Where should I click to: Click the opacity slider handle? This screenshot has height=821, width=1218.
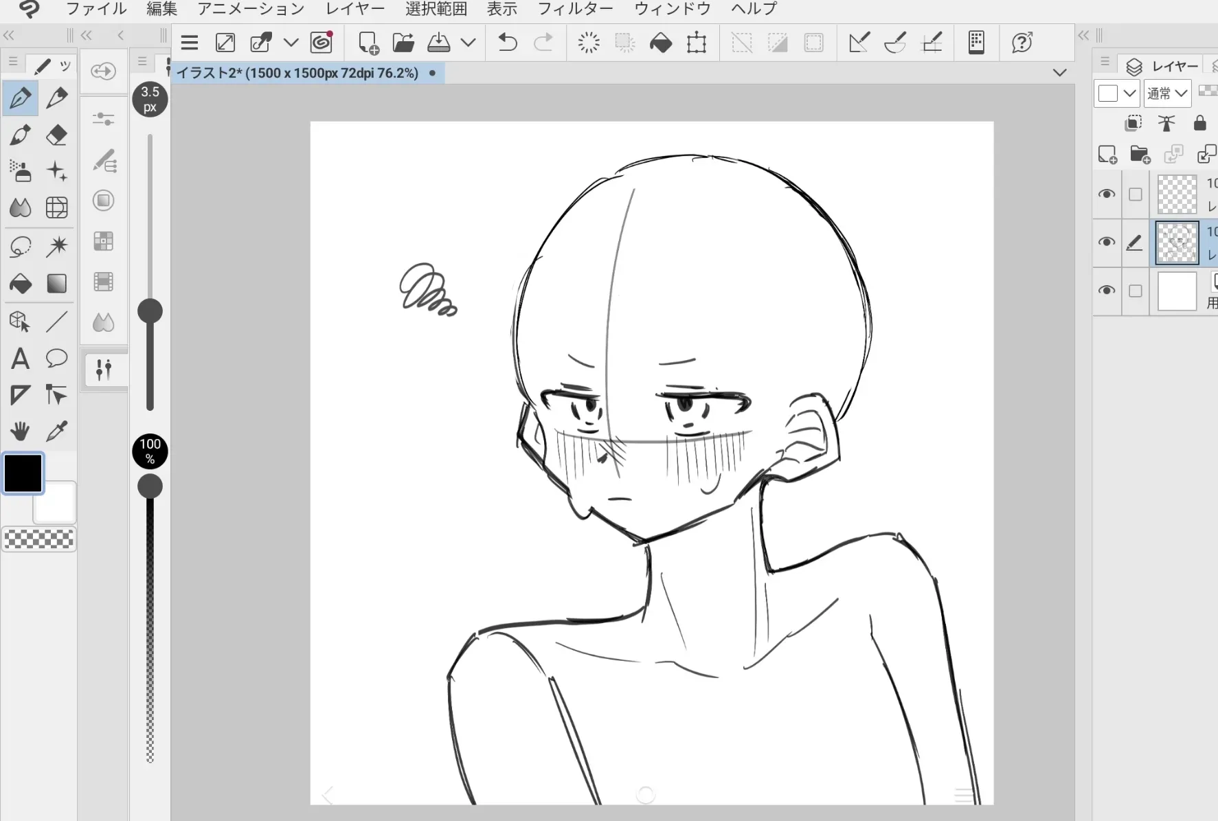tap(150, 486)
